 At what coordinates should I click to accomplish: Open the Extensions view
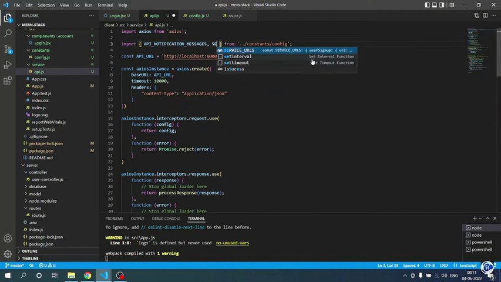(x=8, y=80)
